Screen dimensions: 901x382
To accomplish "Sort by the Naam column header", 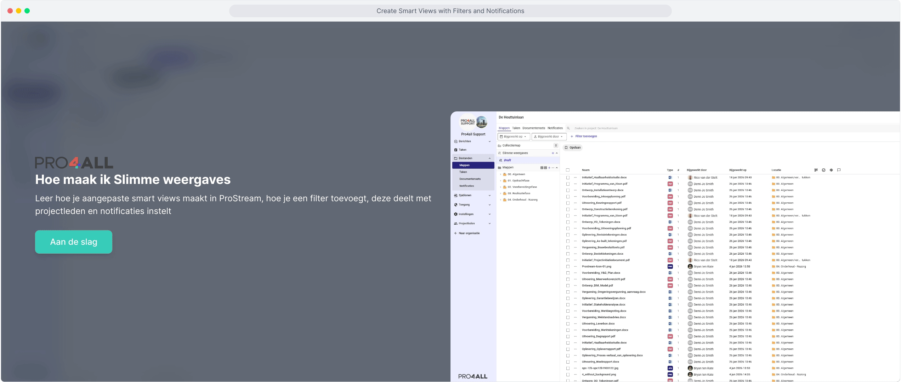I will [x=586, y=170].
